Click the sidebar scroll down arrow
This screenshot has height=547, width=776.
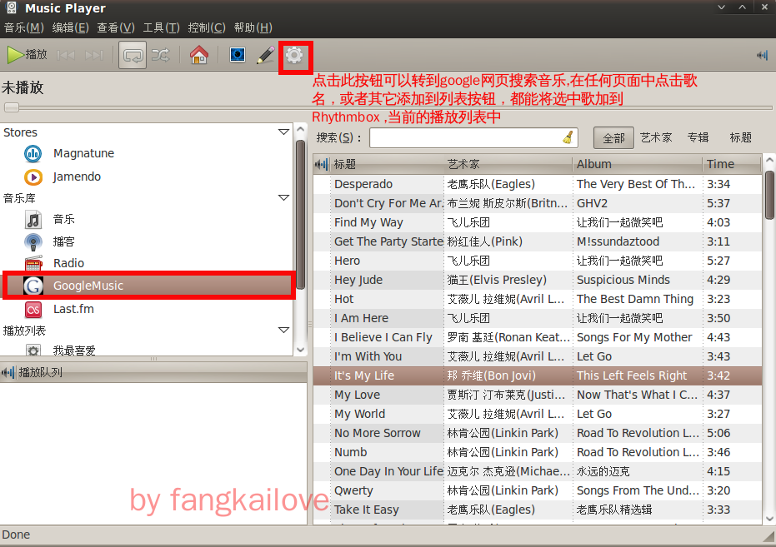click(x=300, y=350)
